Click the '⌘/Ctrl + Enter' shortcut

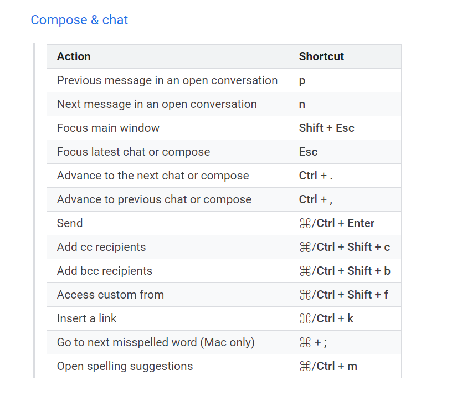tap(336, 223)
